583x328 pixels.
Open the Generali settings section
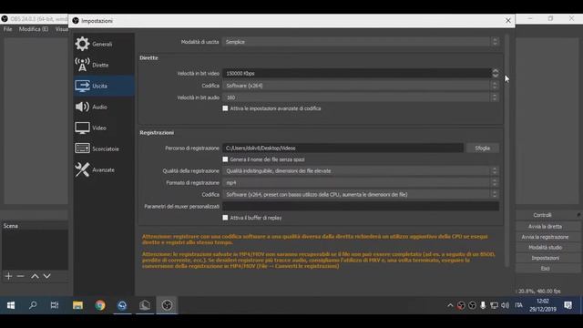104,44
